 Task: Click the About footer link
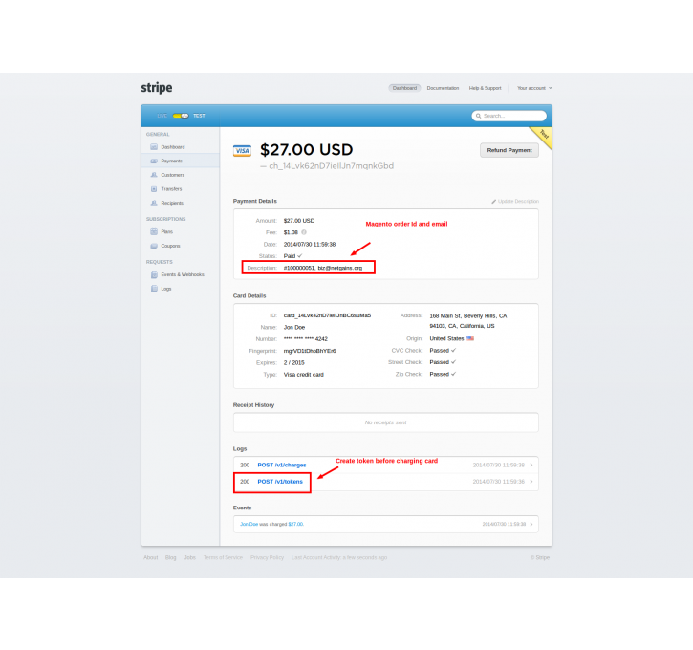pyautogui.click(x=151, y=557)
